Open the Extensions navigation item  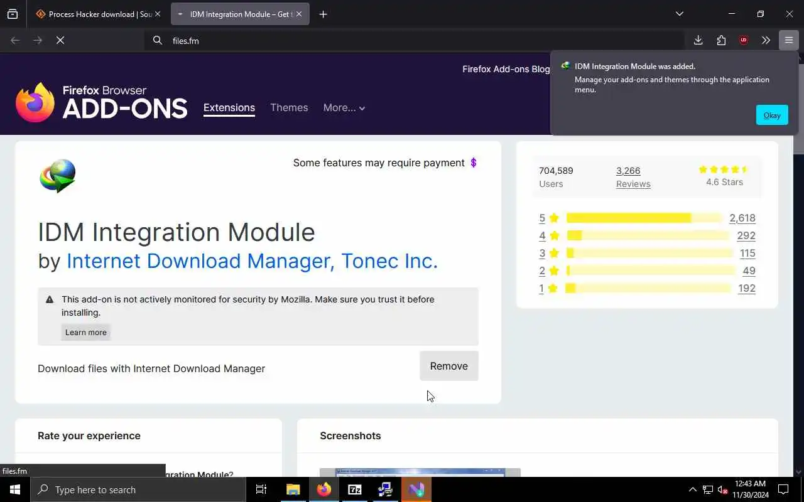229,107
